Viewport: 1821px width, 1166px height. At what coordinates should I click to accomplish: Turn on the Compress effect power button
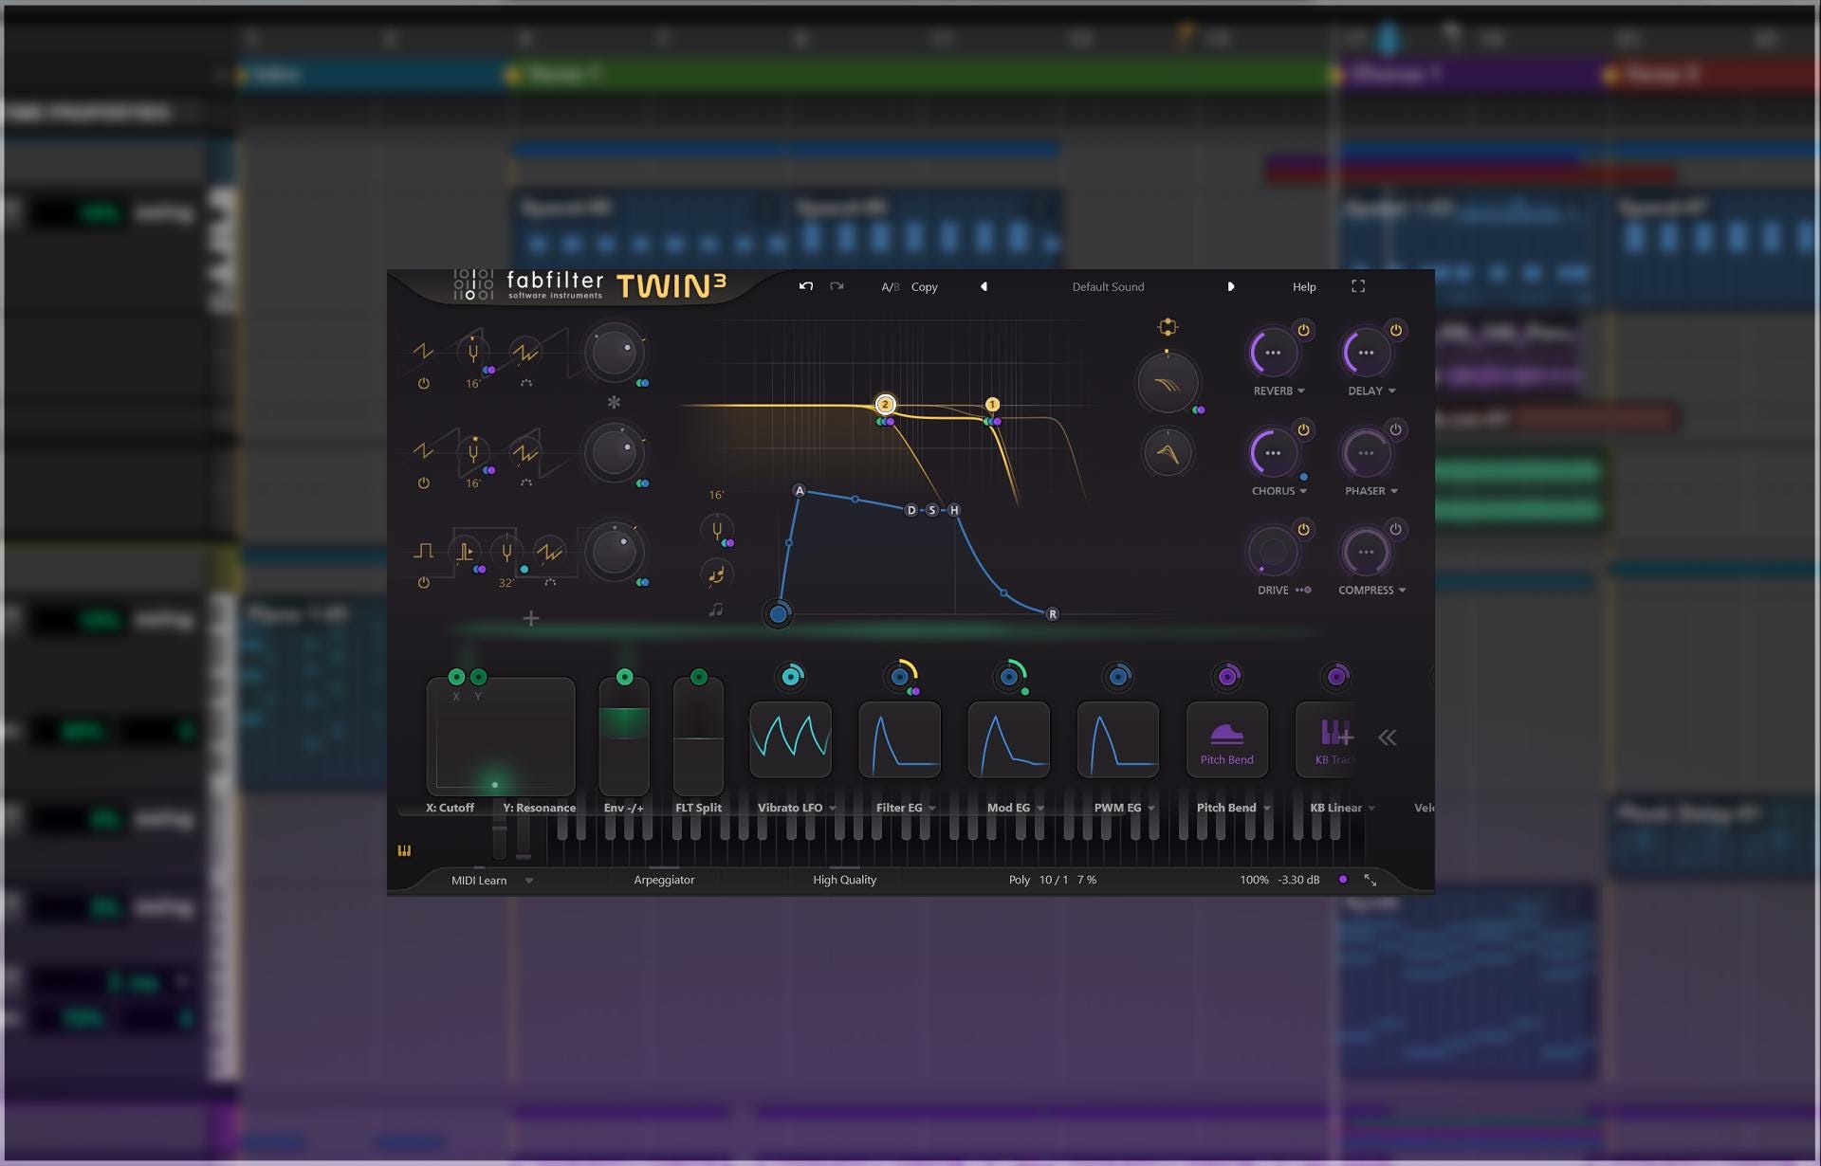1396,529
